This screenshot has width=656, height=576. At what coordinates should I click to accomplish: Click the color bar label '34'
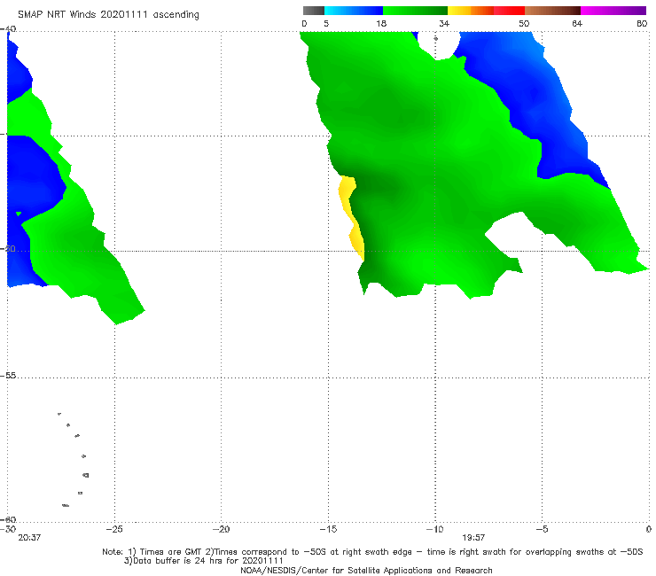(x=444, y=24)
